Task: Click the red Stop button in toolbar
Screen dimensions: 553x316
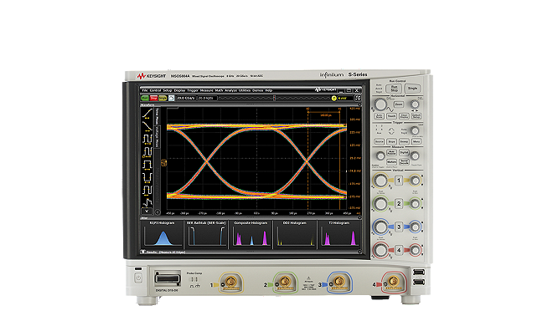Action: (x=153, y=98)
